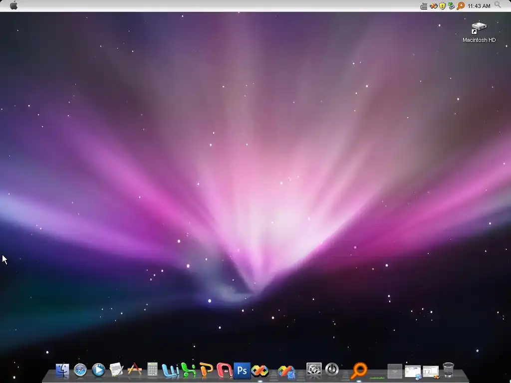Open the Macintosh HD desktop shortcut
The image size is (511, 383).
[x=479, y=32]
